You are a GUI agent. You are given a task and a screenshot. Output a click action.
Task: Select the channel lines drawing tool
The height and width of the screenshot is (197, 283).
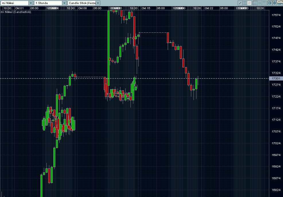pos(245,3)
